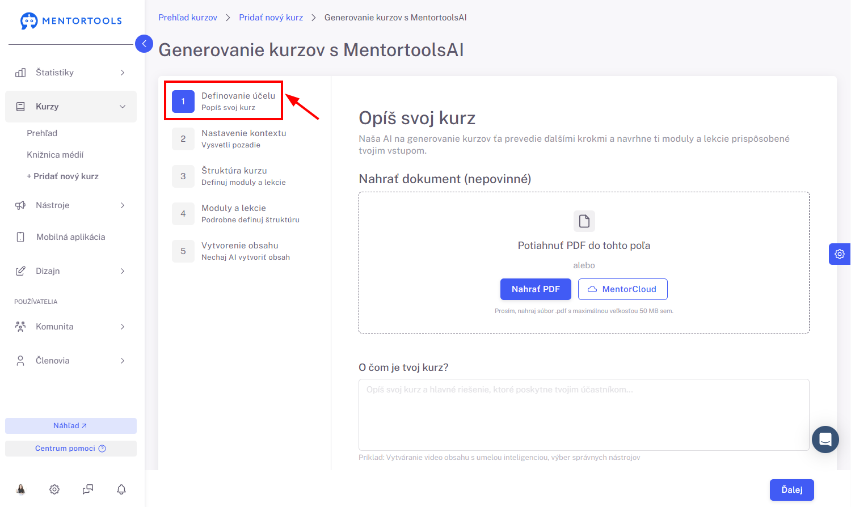Open user profile avatar

coord(21,489)
